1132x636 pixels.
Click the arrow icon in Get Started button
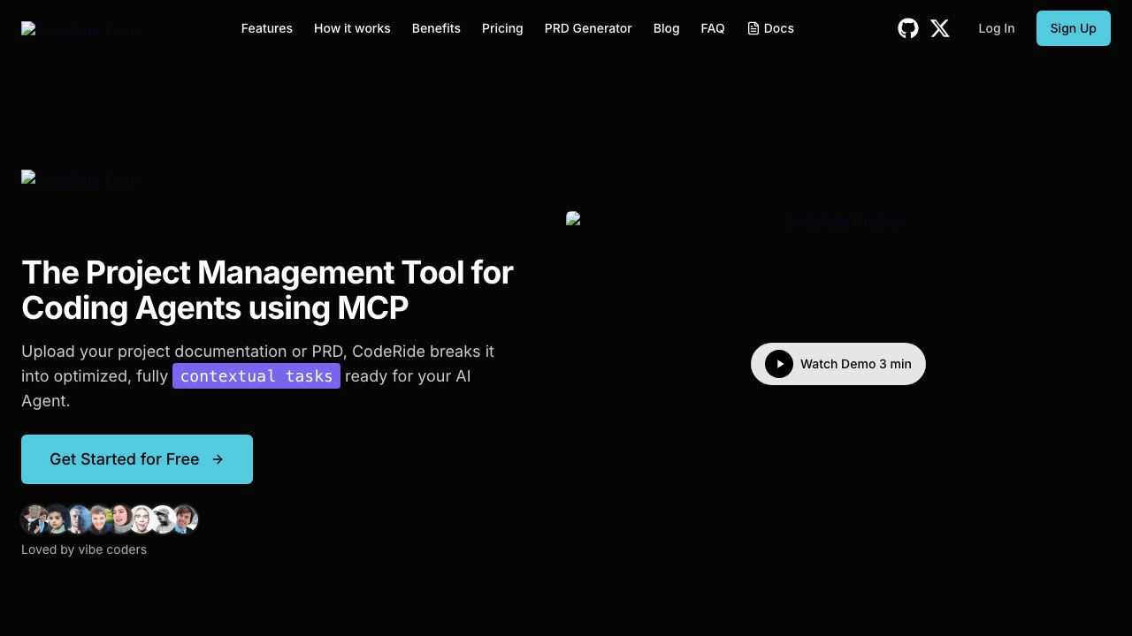tap(218, 459)
